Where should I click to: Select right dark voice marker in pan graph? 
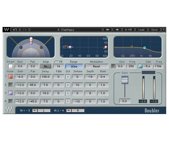click(x=41, y=47)
